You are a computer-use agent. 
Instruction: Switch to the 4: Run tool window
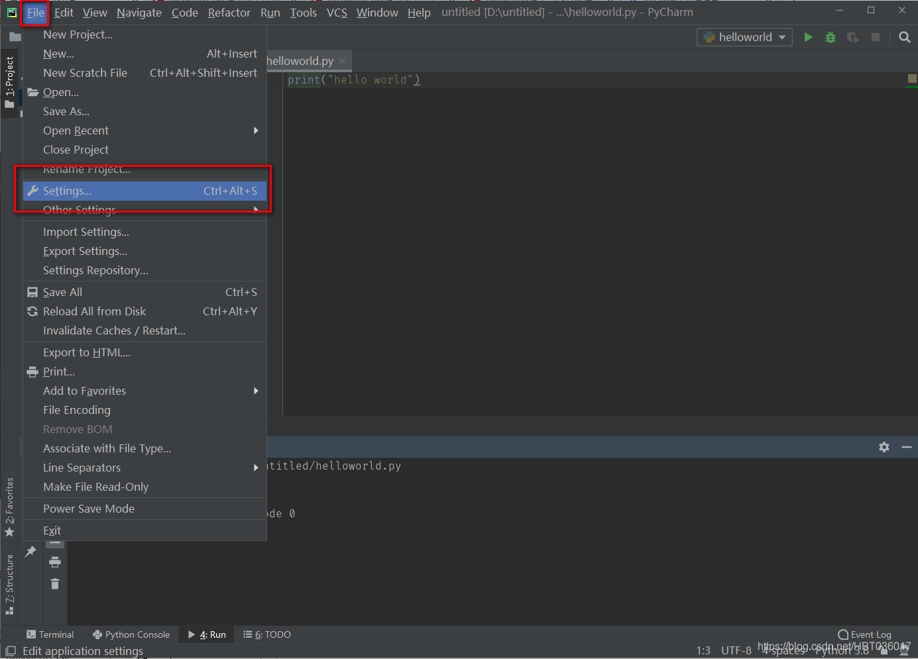(207, 634)
